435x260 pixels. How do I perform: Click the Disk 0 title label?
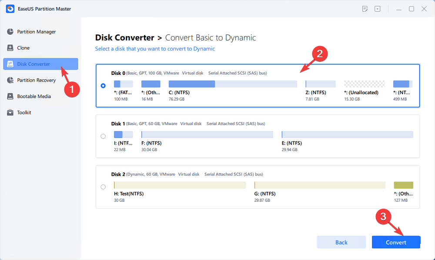(118, 73)
